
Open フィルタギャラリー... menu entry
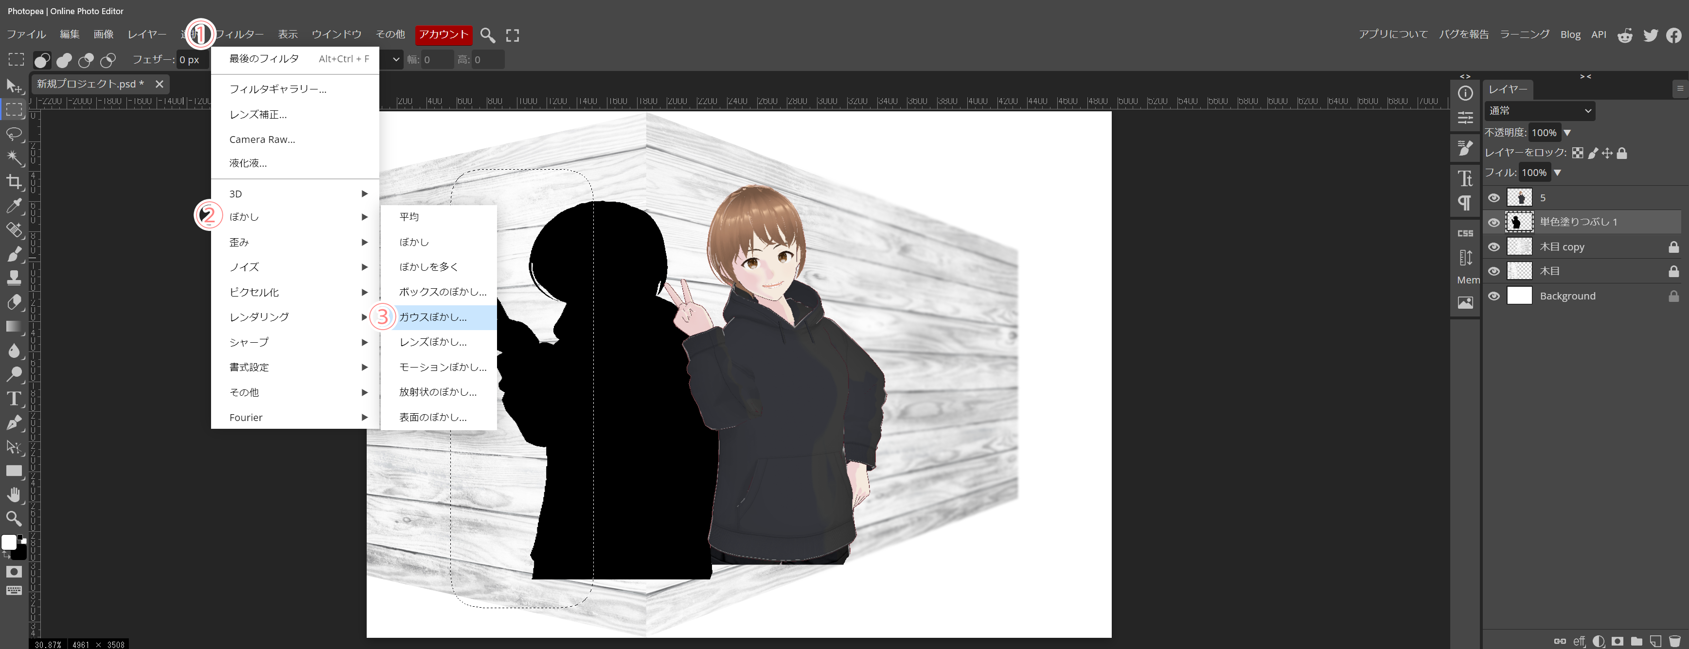[x=278, y=89]
